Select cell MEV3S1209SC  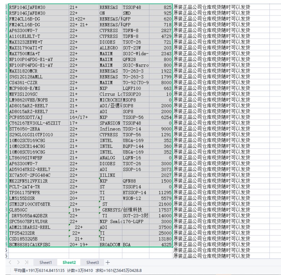[39, 94]
